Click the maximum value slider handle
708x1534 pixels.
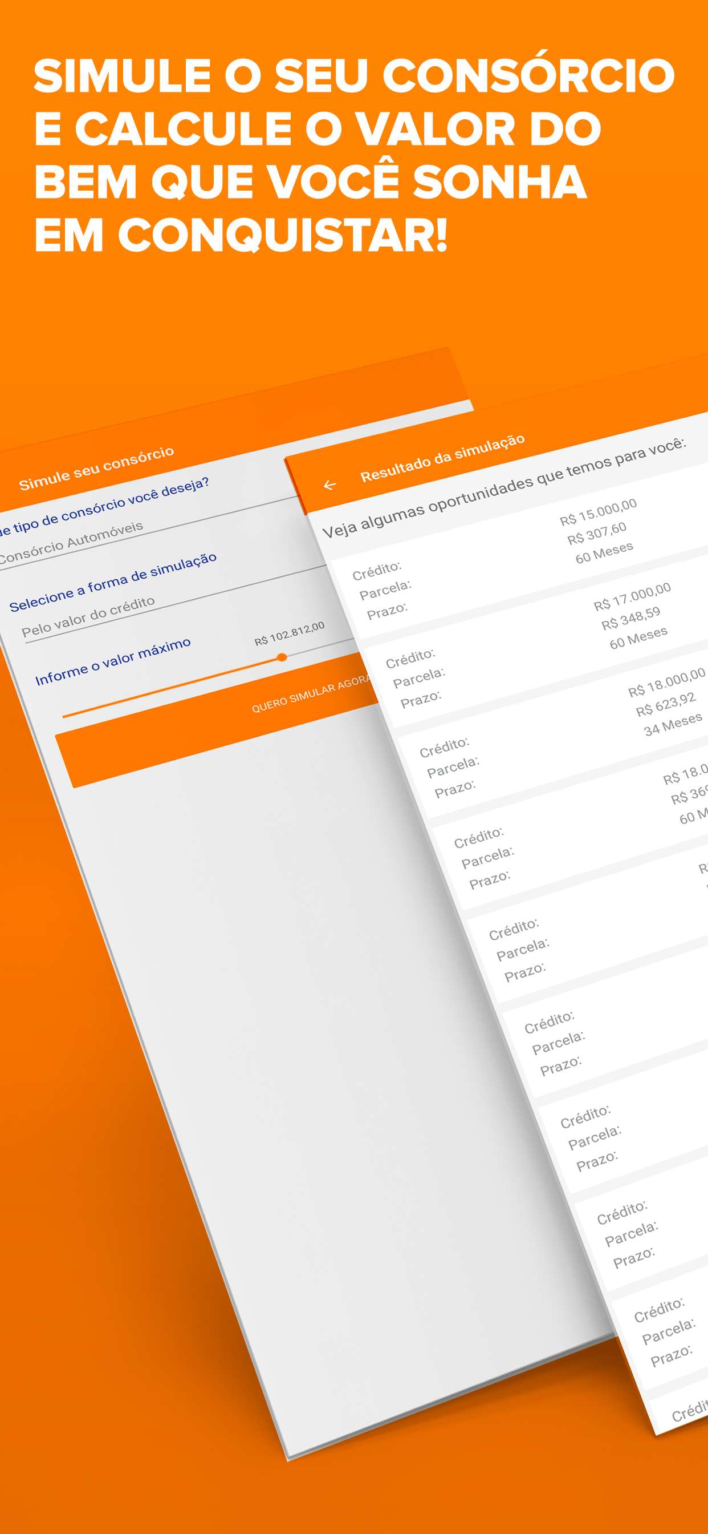[282, 657]
